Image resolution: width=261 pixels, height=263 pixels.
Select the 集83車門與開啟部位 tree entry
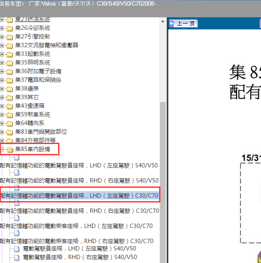(x=41, y=132)
